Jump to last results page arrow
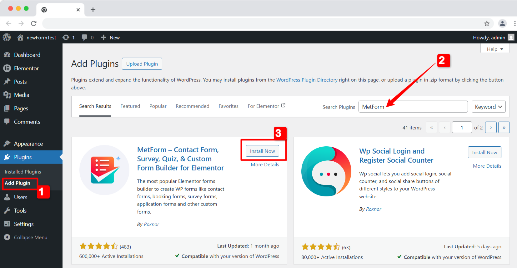The image size is (517, 268). click(x=504, y=127)
